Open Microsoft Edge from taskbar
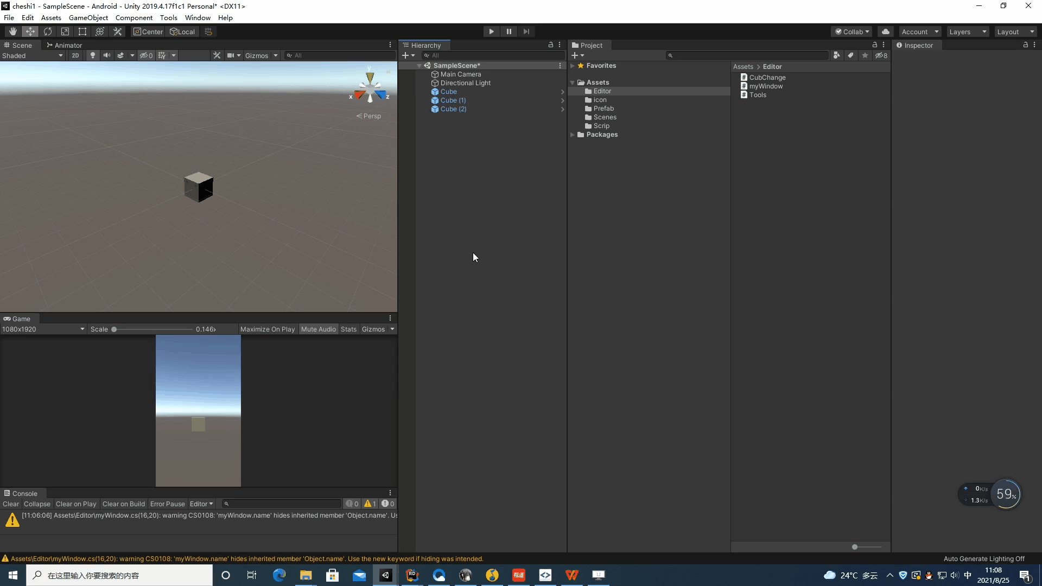 279,575
